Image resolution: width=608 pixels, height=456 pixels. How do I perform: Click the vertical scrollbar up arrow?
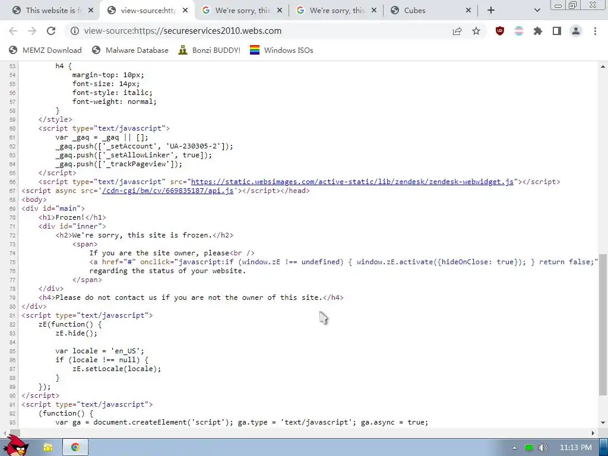(x=603, y=66)
